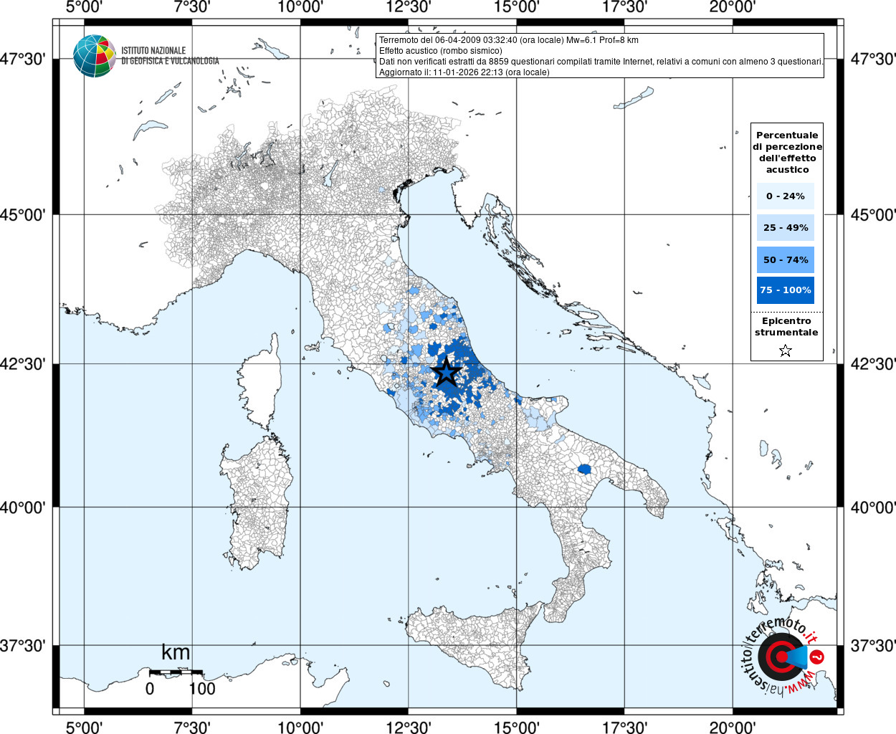Click the top axis label 17°30'
The image size is (896, 734).
tap(624, 7)
